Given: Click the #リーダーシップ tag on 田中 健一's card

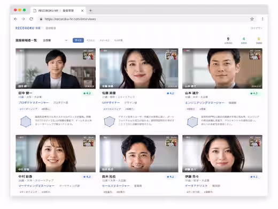Looking at the screenshot, I should tap(28, 109).
